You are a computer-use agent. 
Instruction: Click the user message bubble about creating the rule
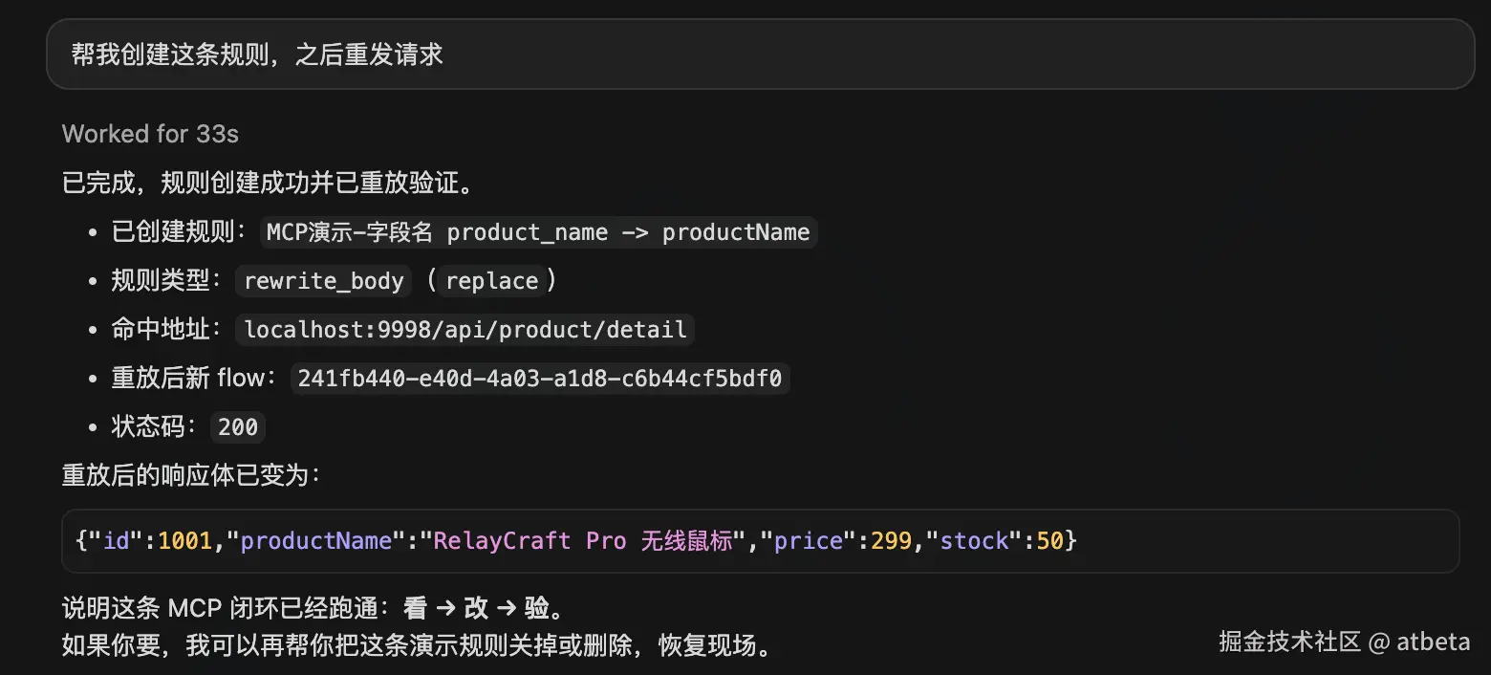point(760,54)
